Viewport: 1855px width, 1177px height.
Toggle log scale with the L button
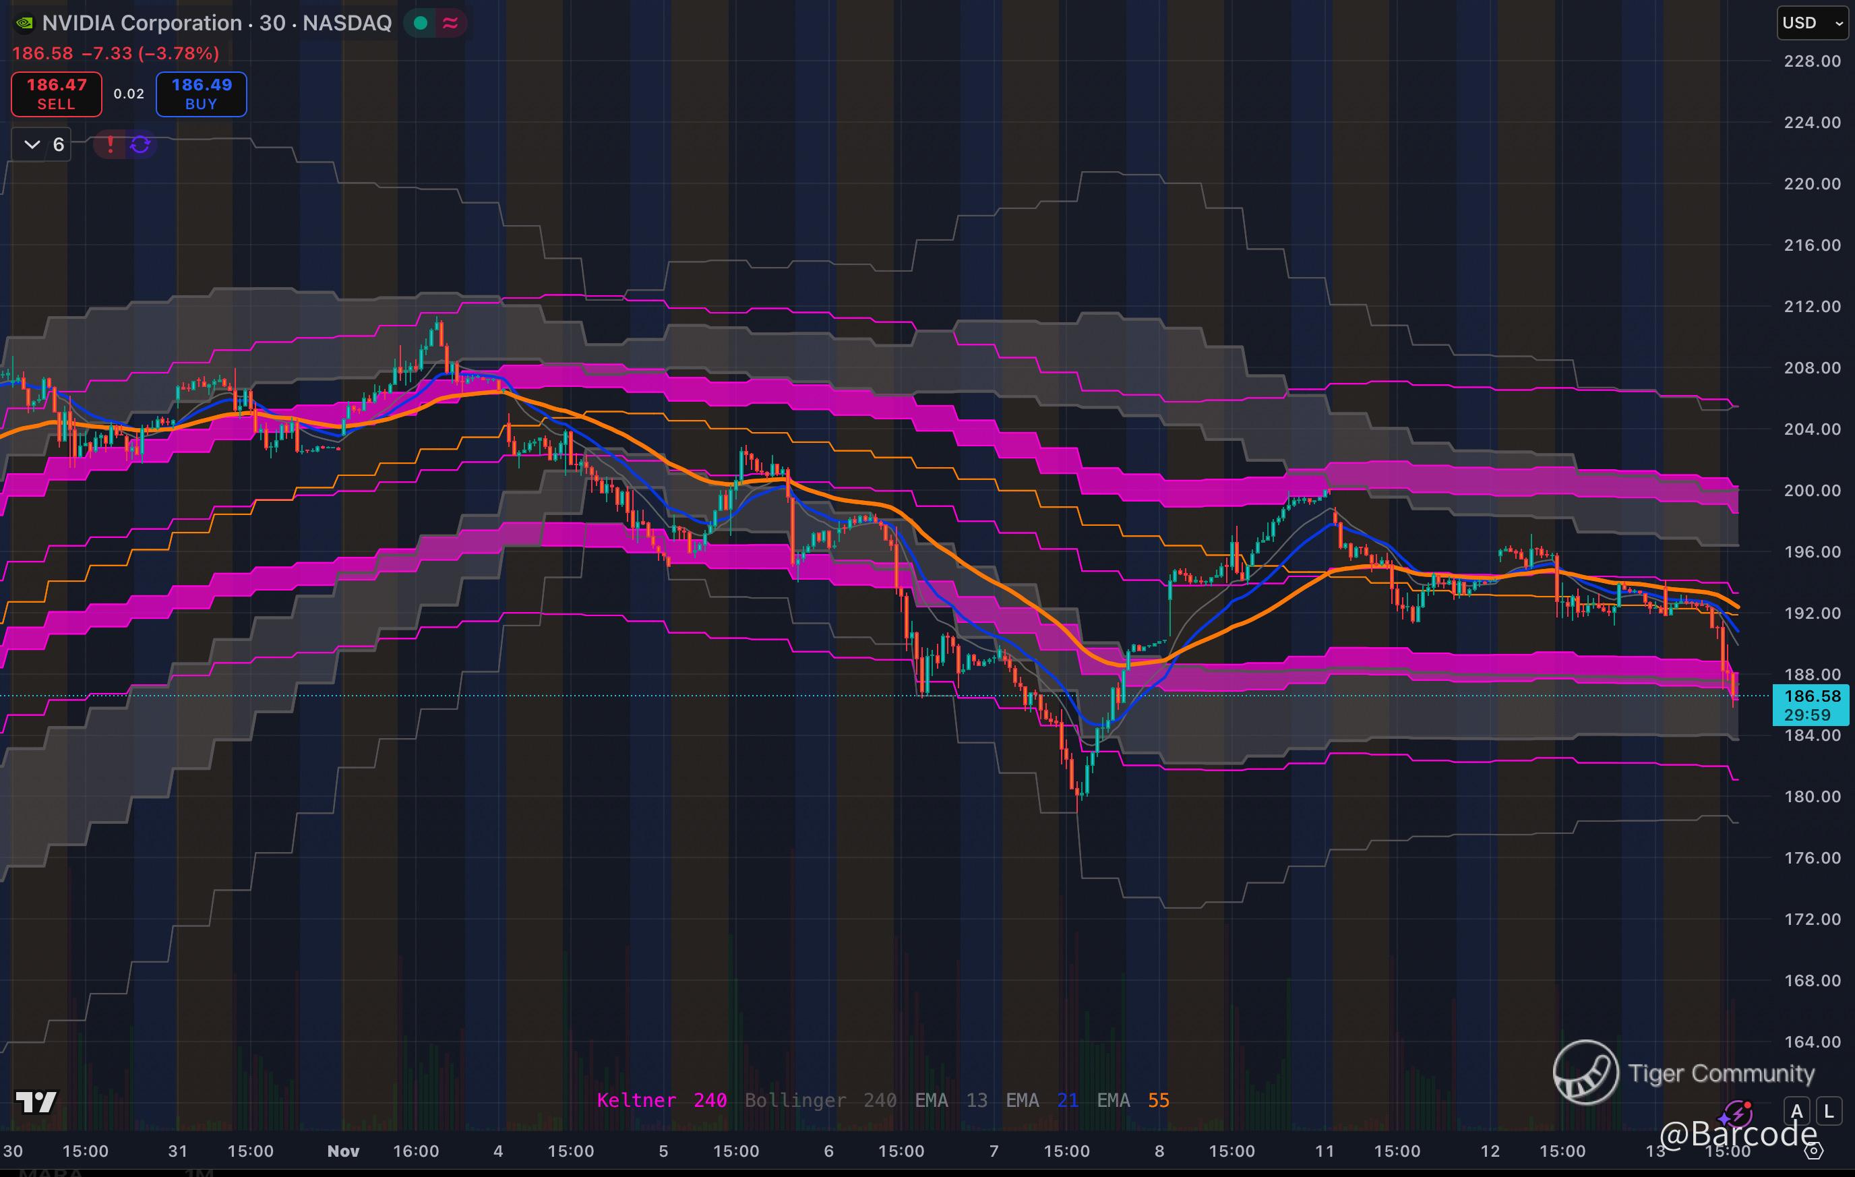1829,1112
